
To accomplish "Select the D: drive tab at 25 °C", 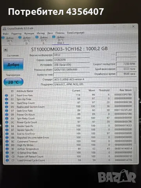I will (x=25, y=40).
